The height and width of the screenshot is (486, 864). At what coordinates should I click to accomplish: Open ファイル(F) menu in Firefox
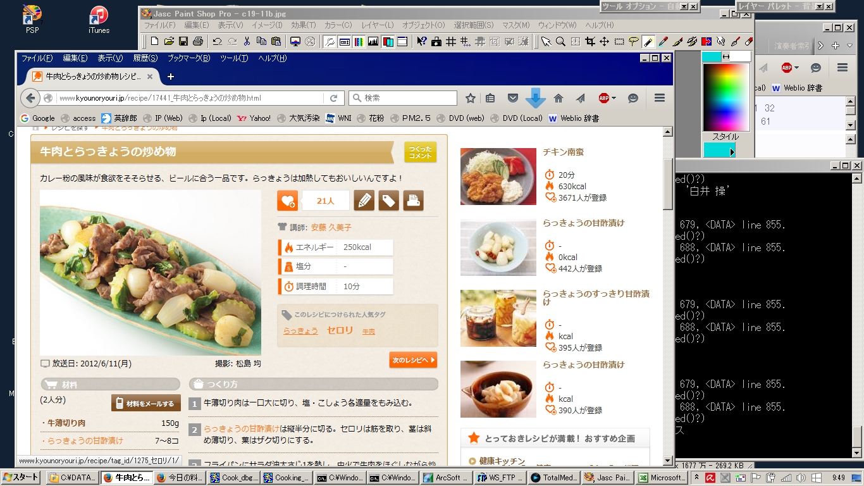pos(37,58)
